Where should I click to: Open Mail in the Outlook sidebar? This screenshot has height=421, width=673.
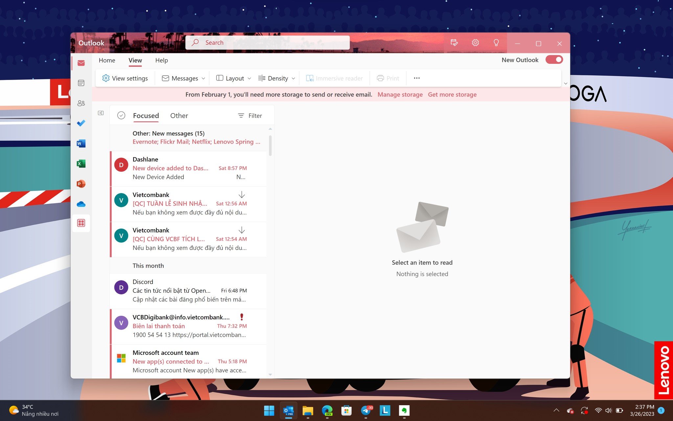click(x=81, y=63)
